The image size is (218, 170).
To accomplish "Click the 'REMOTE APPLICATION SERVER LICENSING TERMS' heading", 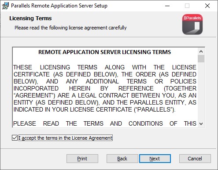I will tap(105, 52).
